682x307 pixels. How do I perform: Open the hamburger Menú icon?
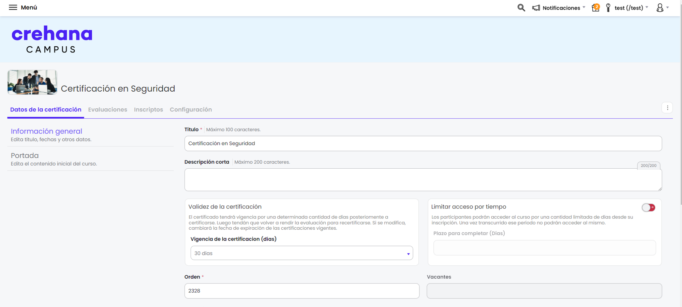click(13, 7)
